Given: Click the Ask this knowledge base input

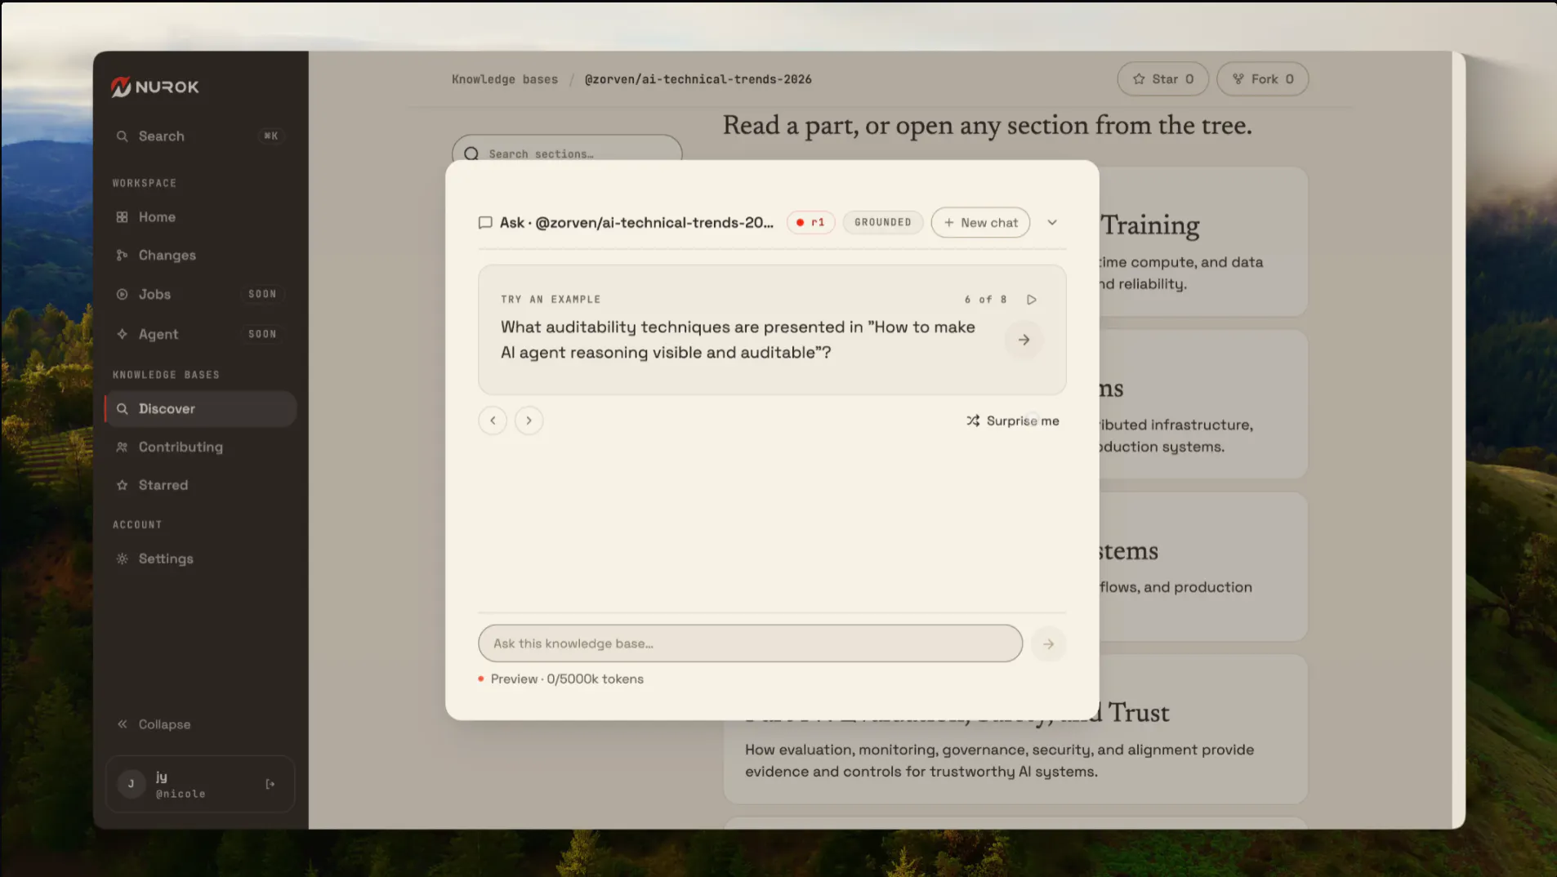Looking at the screenshot, I should (750, 644).
